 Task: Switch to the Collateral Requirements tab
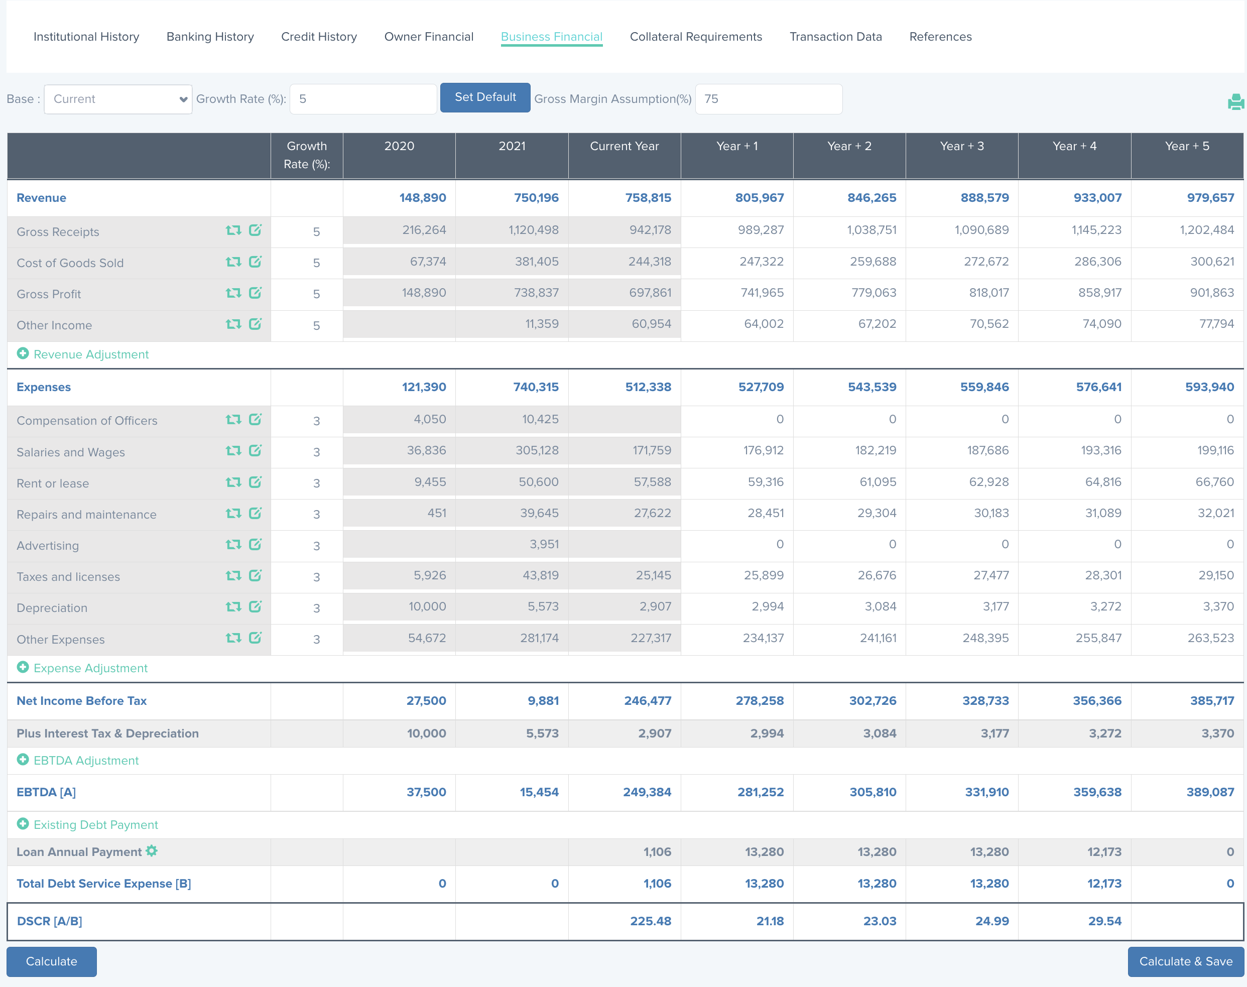coord(696,37)
